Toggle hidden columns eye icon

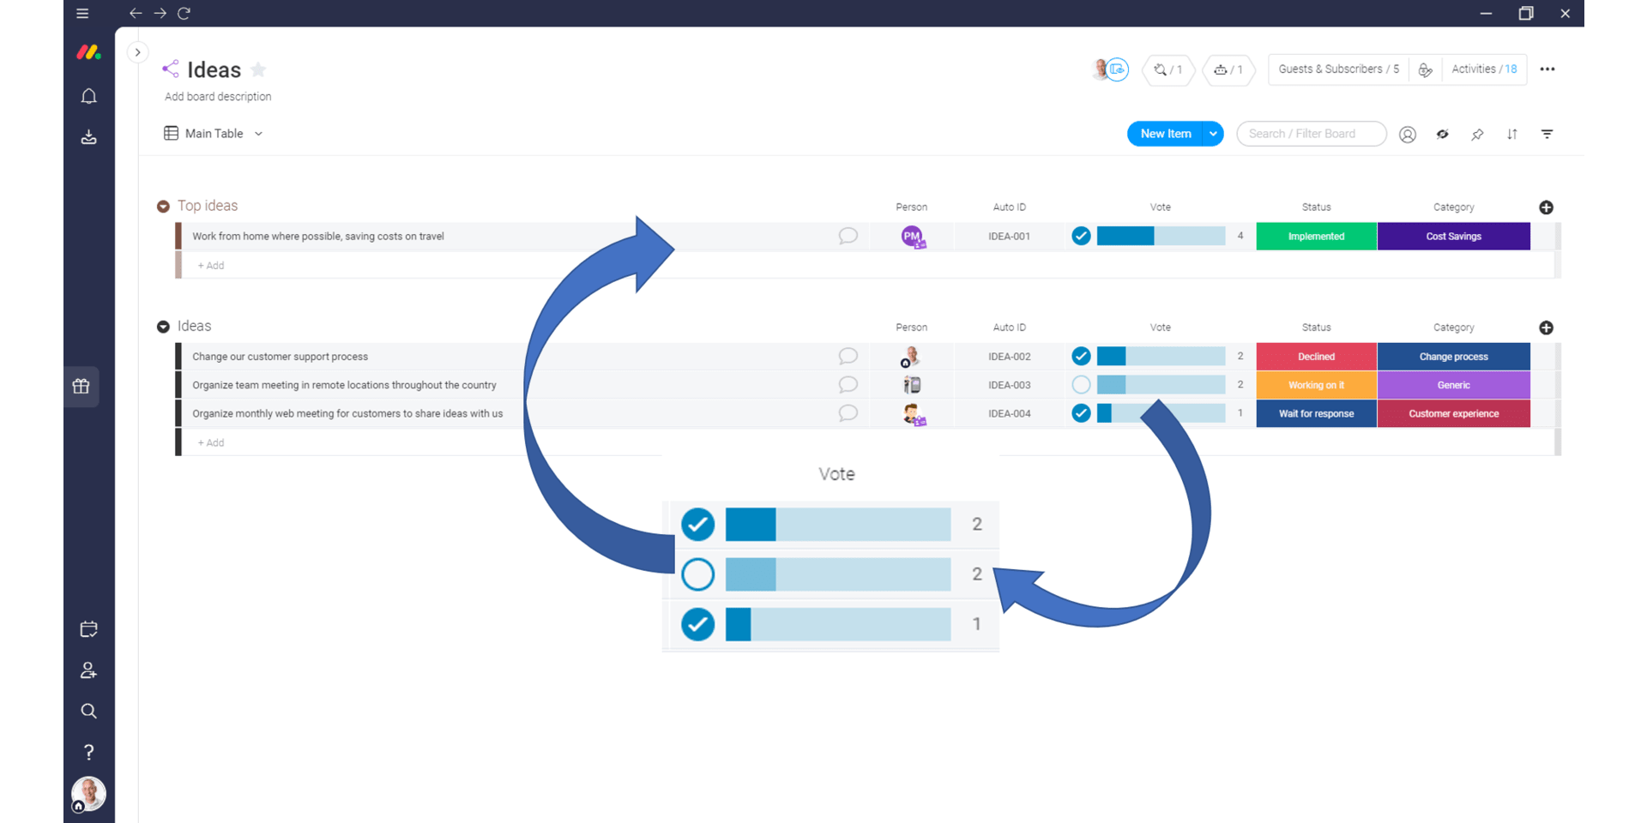pyautogui.click(x=1443, y=135)
